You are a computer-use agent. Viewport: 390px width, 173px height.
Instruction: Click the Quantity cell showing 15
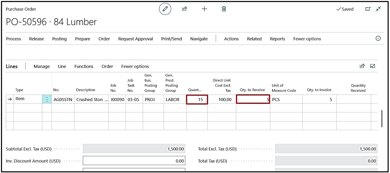pyautogui.click(x=197, y=99)
